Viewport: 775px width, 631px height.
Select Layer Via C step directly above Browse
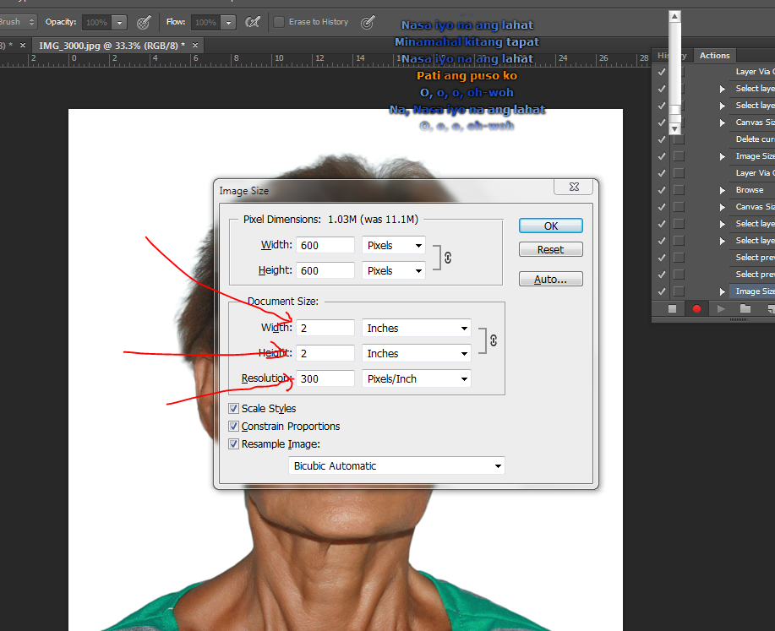click(x=754, y=173)
